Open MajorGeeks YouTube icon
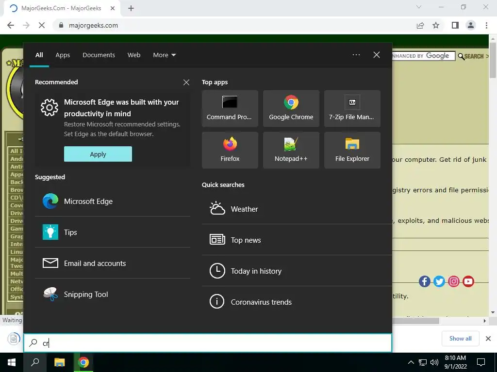This screenshot has width=497, height=372. [x=468, y=281]
